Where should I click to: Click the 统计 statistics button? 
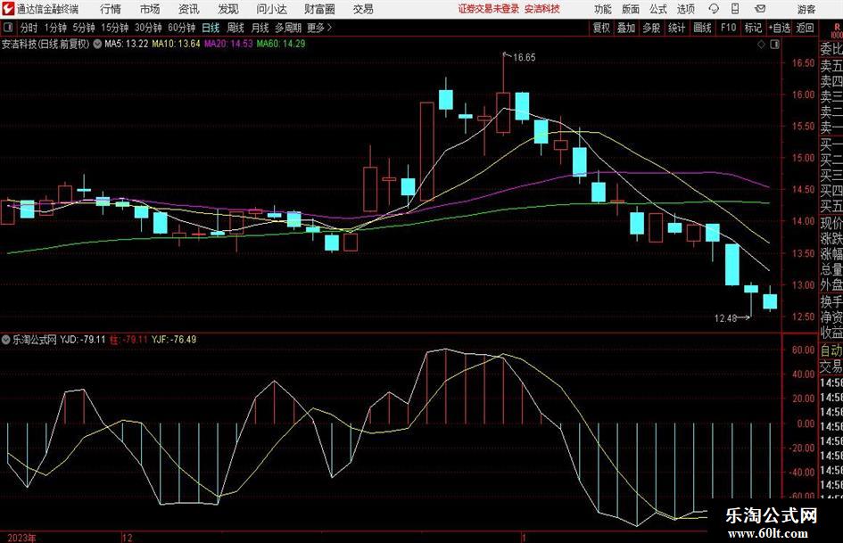pyautogui.click(x=677, y=28)
